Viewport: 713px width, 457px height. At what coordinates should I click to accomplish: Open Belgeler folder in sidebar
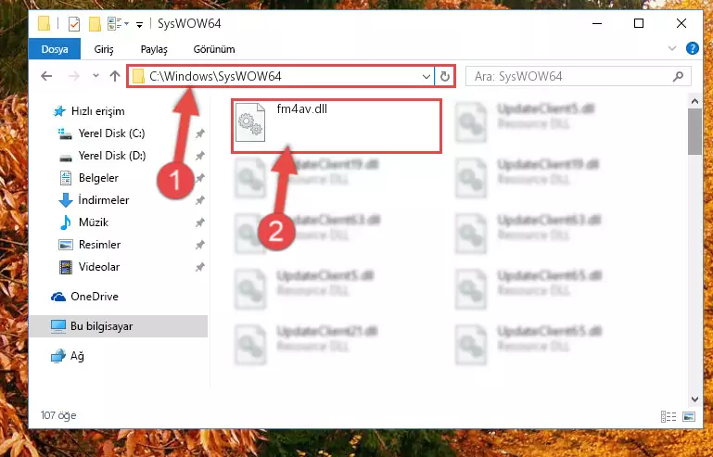click(98, 178)
